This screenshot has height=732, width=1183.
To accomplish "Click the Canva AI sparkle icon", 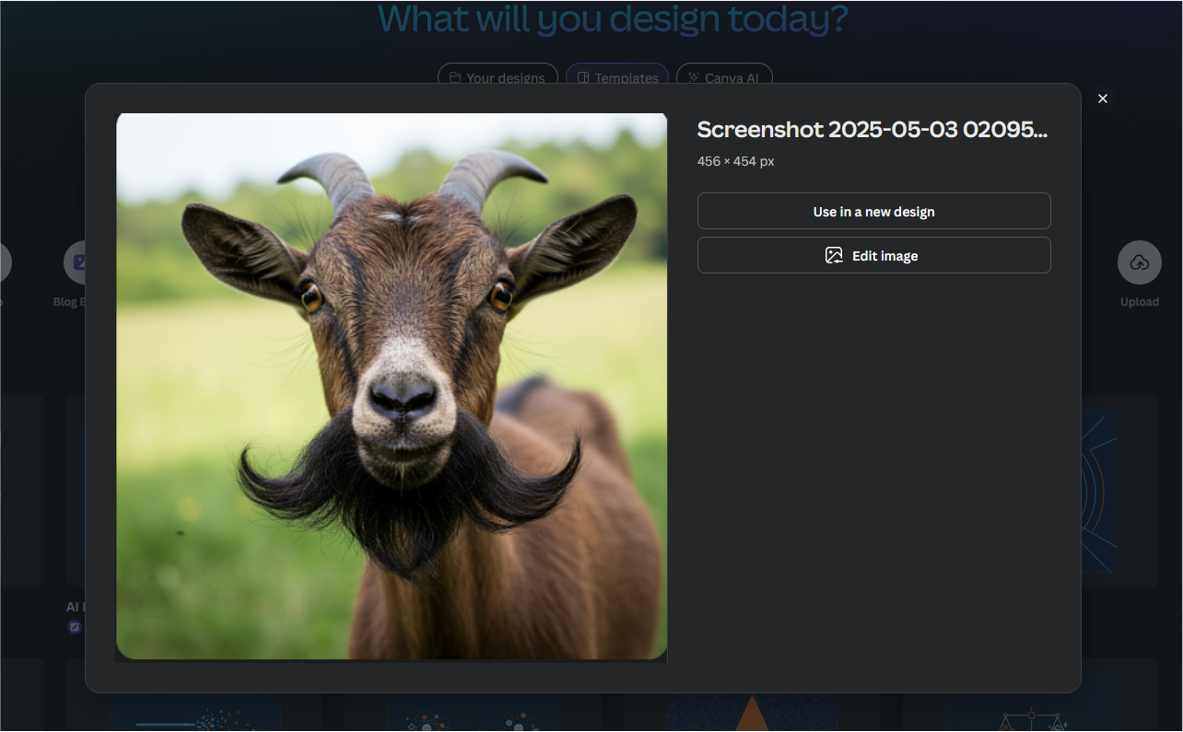I will pos(694,77).
